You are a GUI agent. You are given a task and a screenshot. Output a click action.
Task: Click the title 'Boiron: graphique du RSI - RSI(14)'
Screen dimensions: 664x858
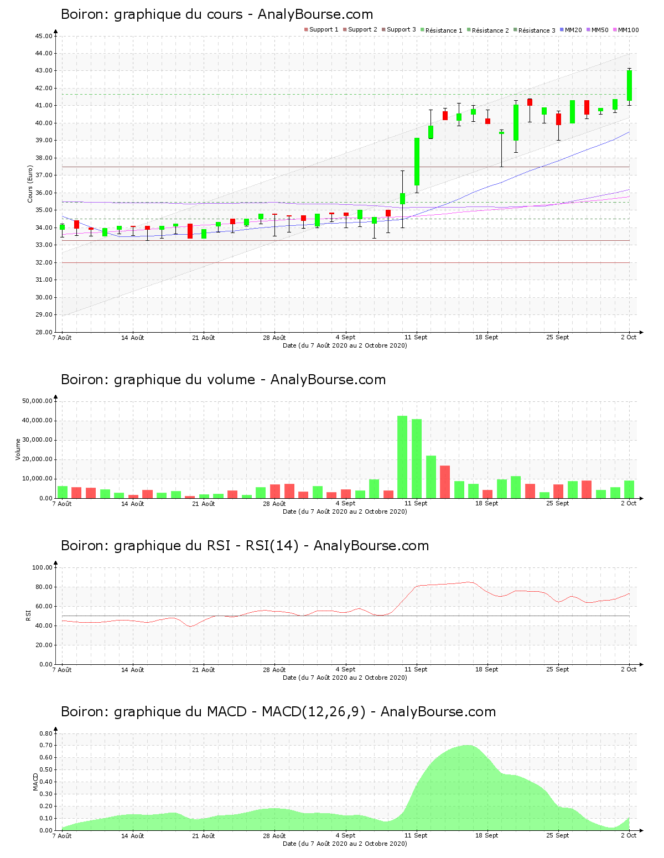point(180,546)
